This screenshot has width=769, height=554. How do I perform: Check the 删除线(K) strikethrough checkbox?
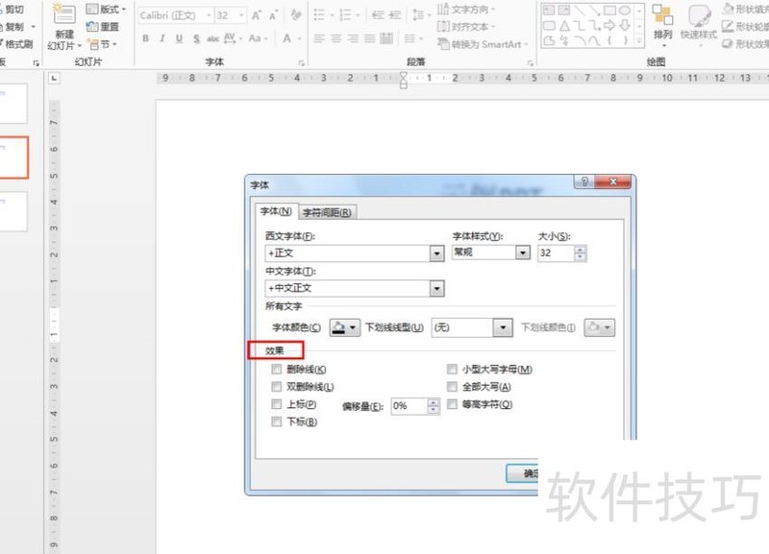pos(277,369)
